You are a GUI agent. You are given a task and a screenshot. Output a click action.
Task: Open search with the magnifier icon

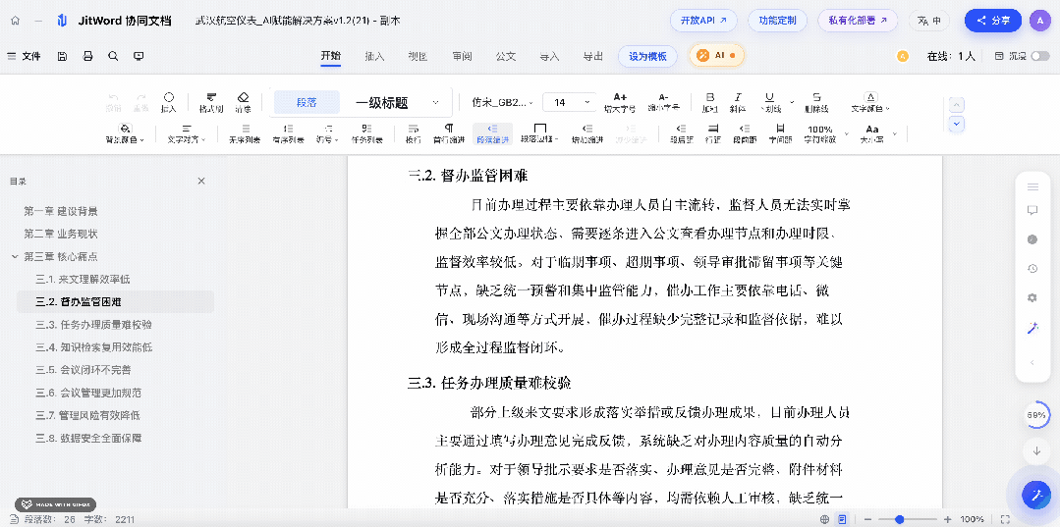[113, 56]
